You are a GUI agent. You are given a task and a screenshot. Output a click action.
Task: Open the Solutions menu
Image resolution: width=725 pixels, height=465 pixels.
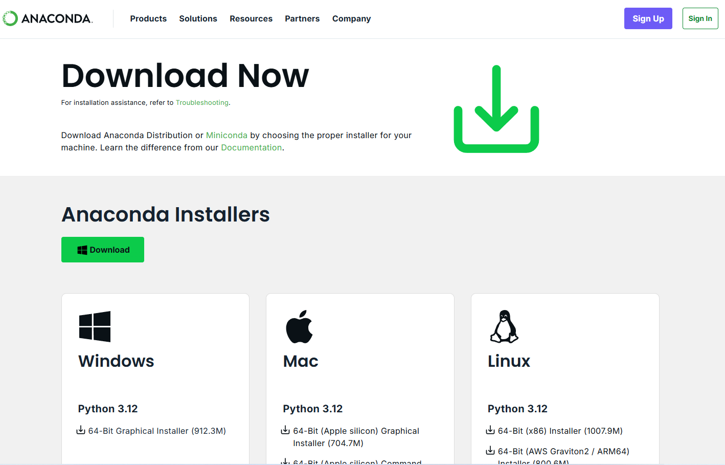198,18
